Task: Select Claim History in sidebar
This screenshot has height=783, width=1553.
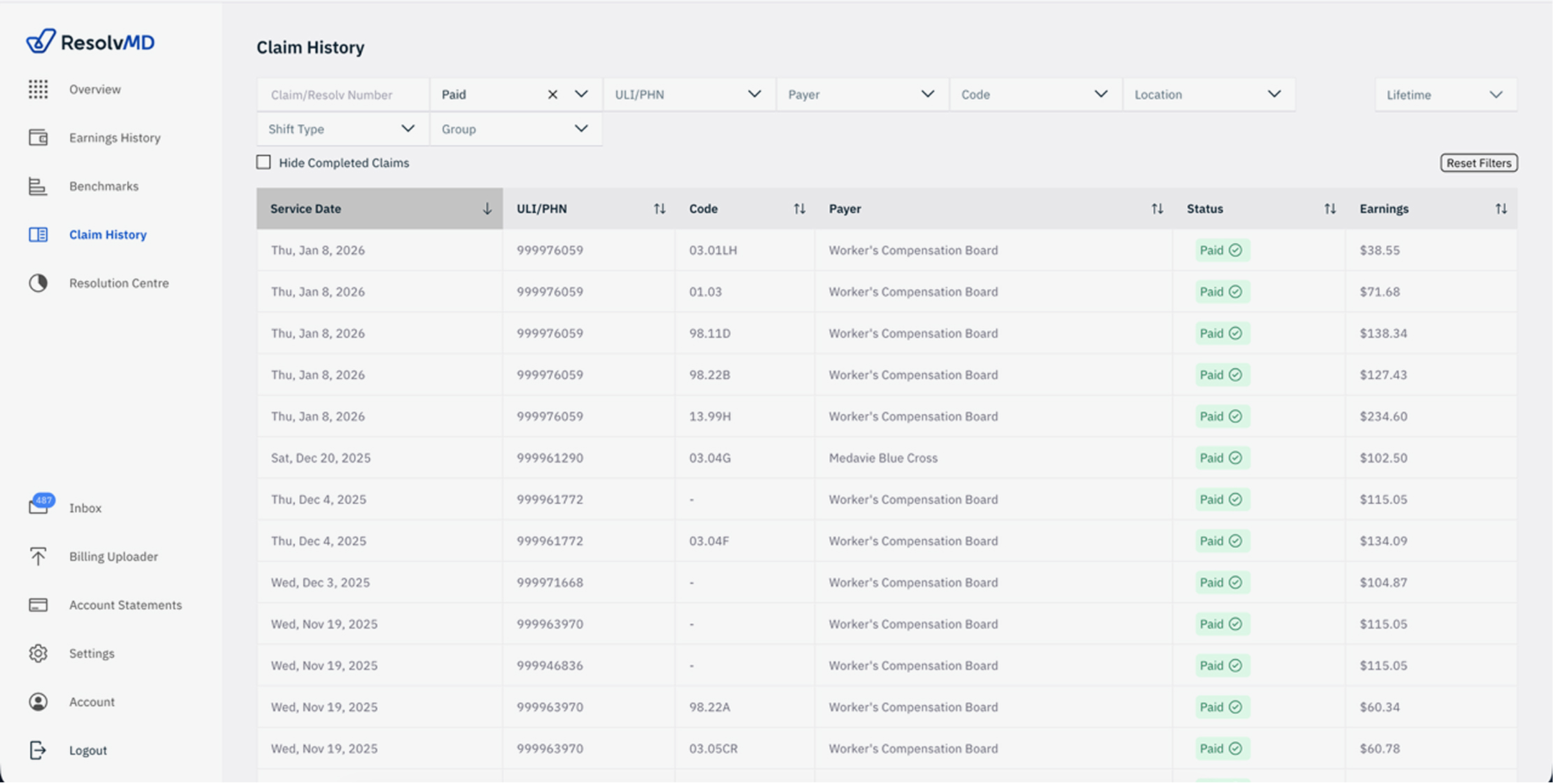Action: click(108, 234)
